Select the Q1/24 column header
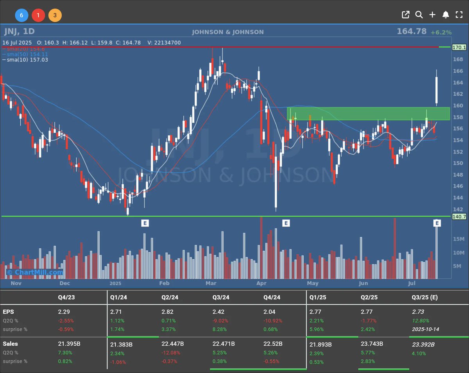Image resolution: width=469 pixels, height=373 pixels. point(119,297)
